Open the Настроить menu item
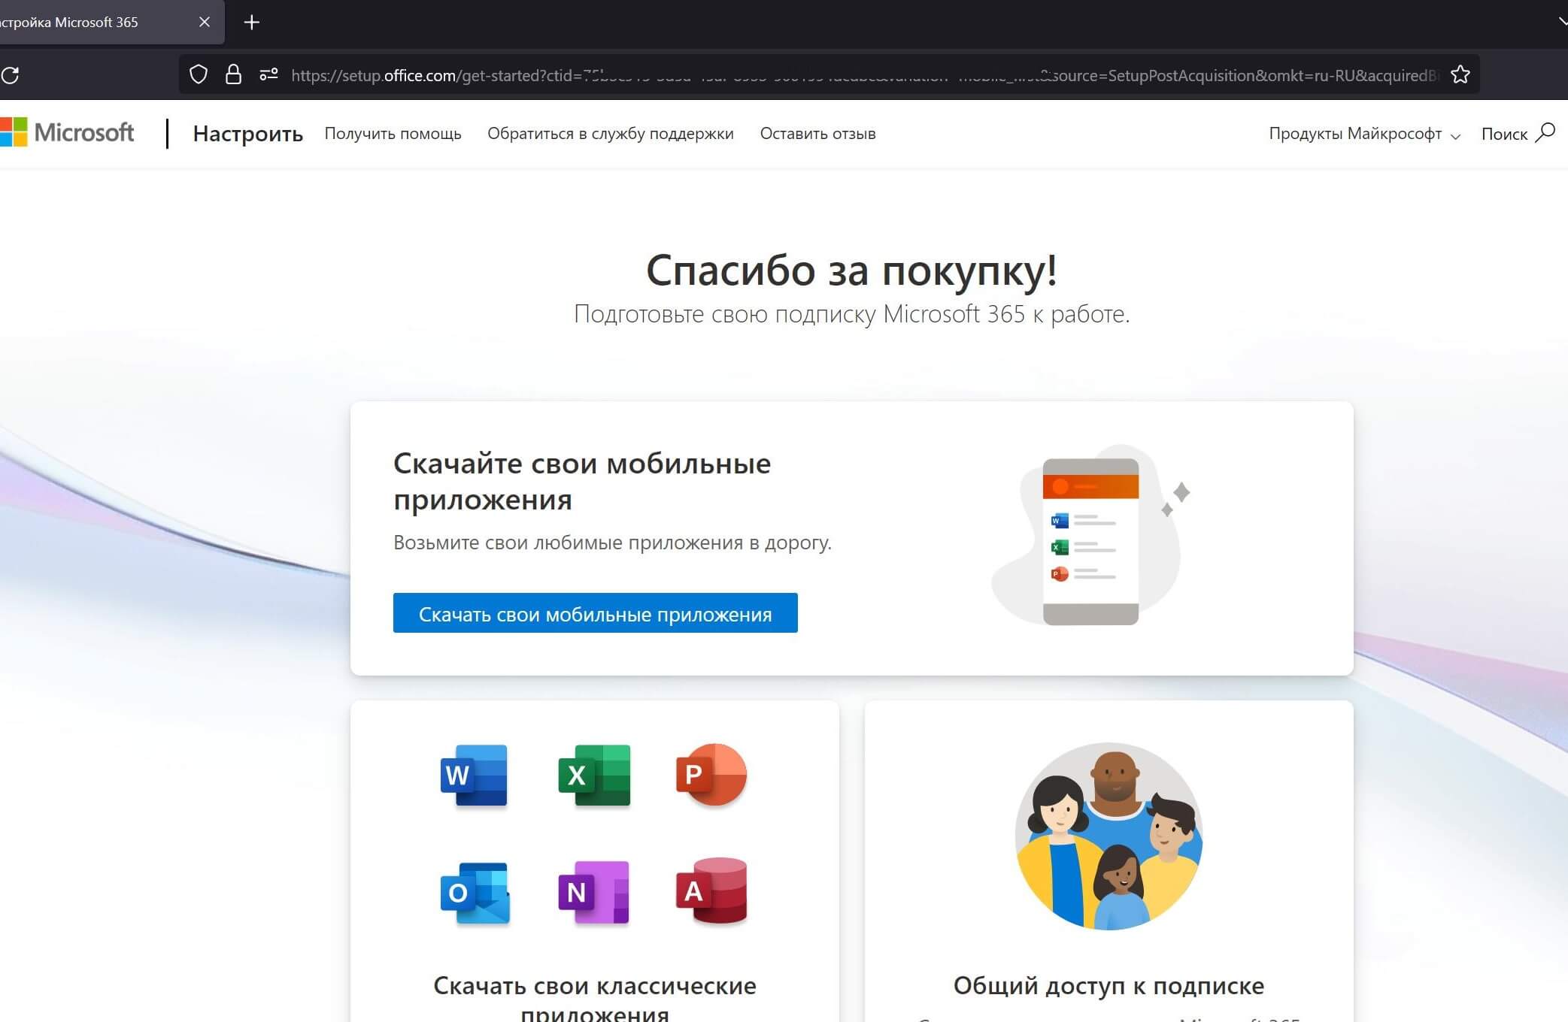Screen dimensions: 1568x1022 tap(247, 134)
